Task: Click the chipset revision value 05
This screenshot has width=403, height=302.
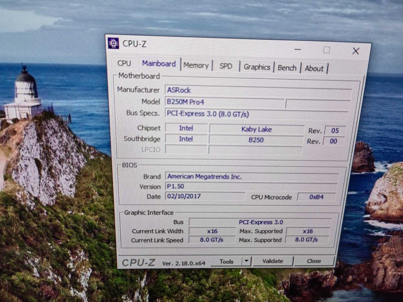Action: [x=335, y=130]
